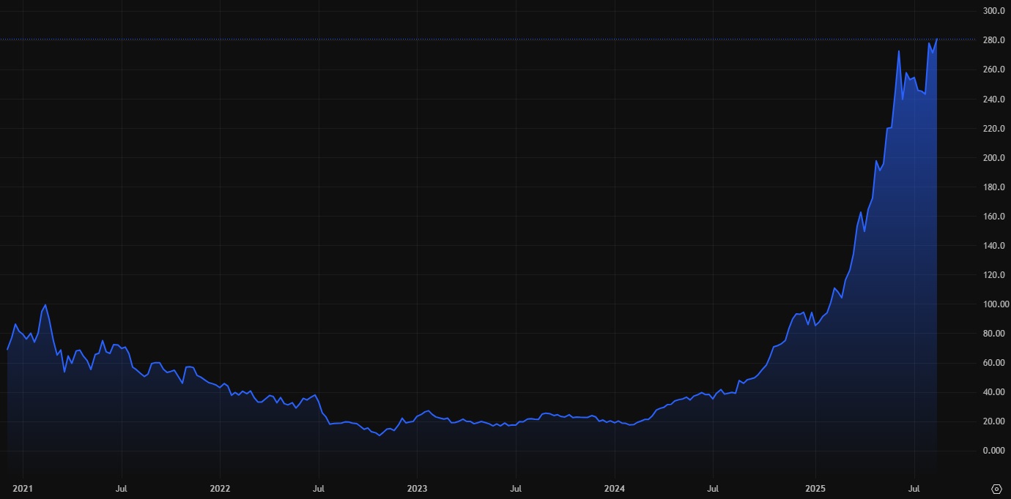
Task: Select the 40.00 price scale value
Action: coord(993,391)
